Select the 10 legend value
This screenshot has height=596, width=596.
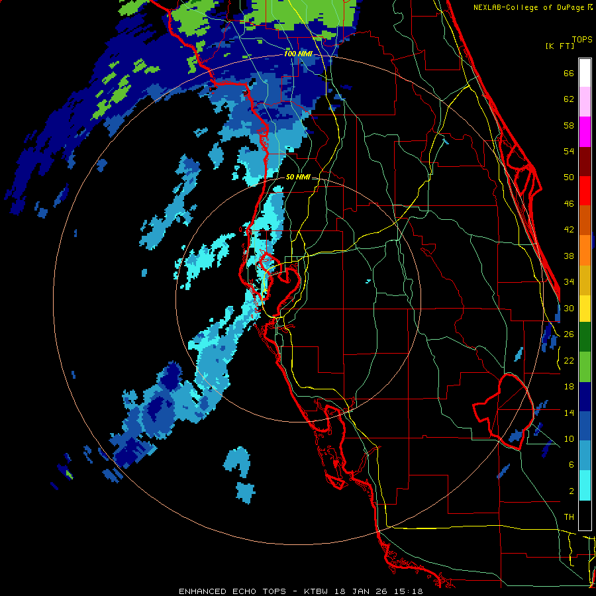click(x=569, y=439)
